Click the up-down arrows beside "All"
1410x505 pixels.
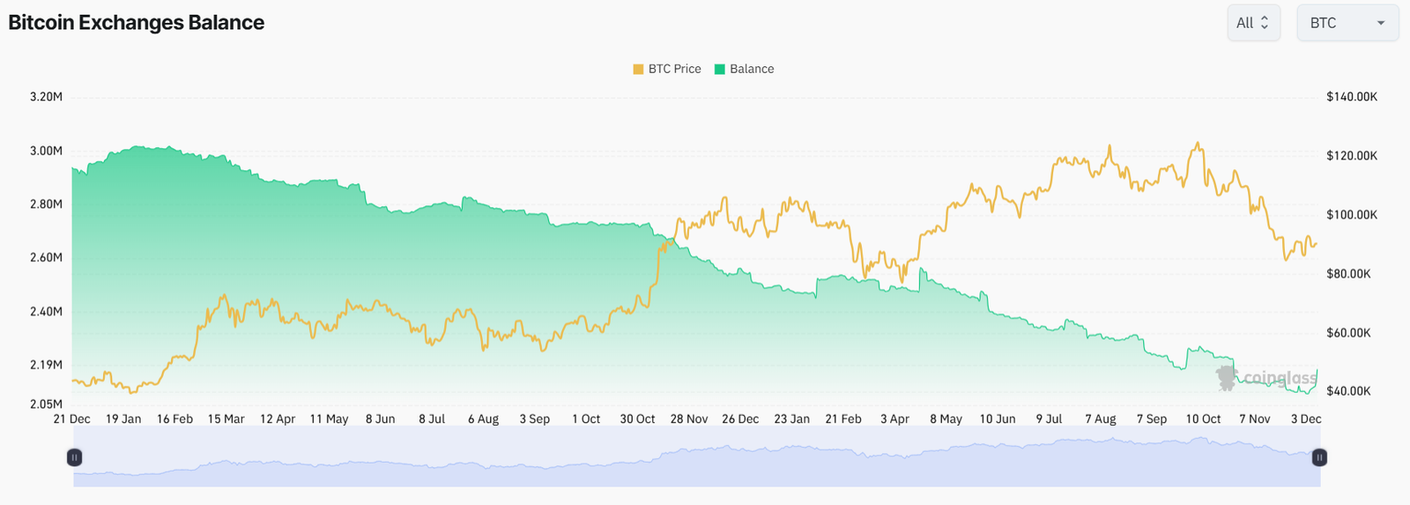tap(1265, 23)
